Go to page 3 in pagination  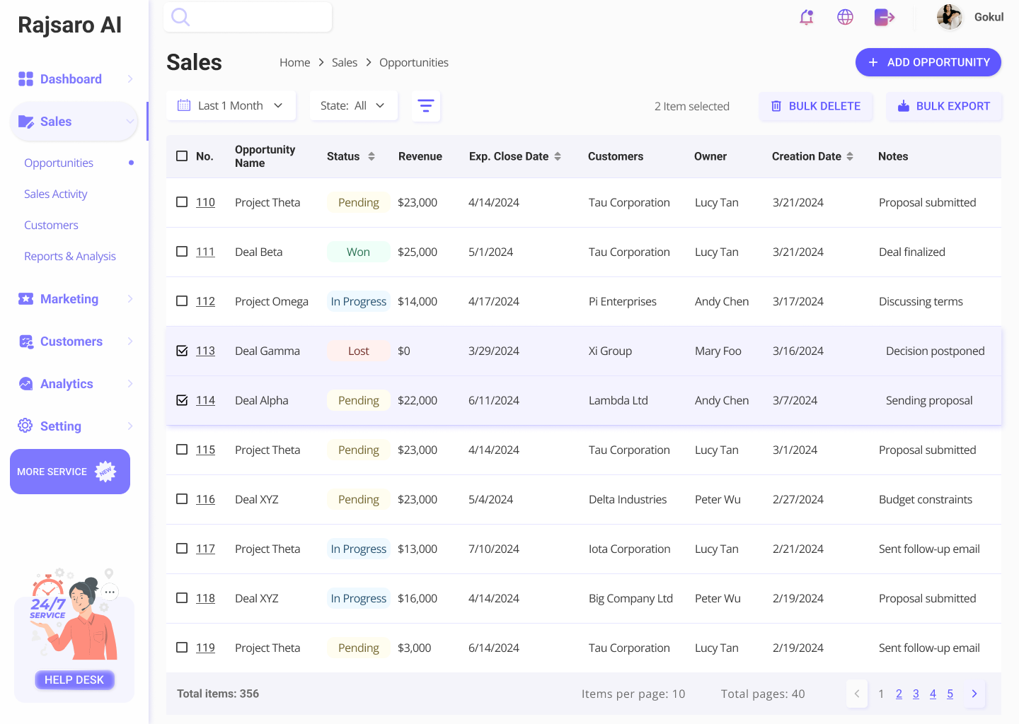(x=916, y=694)
